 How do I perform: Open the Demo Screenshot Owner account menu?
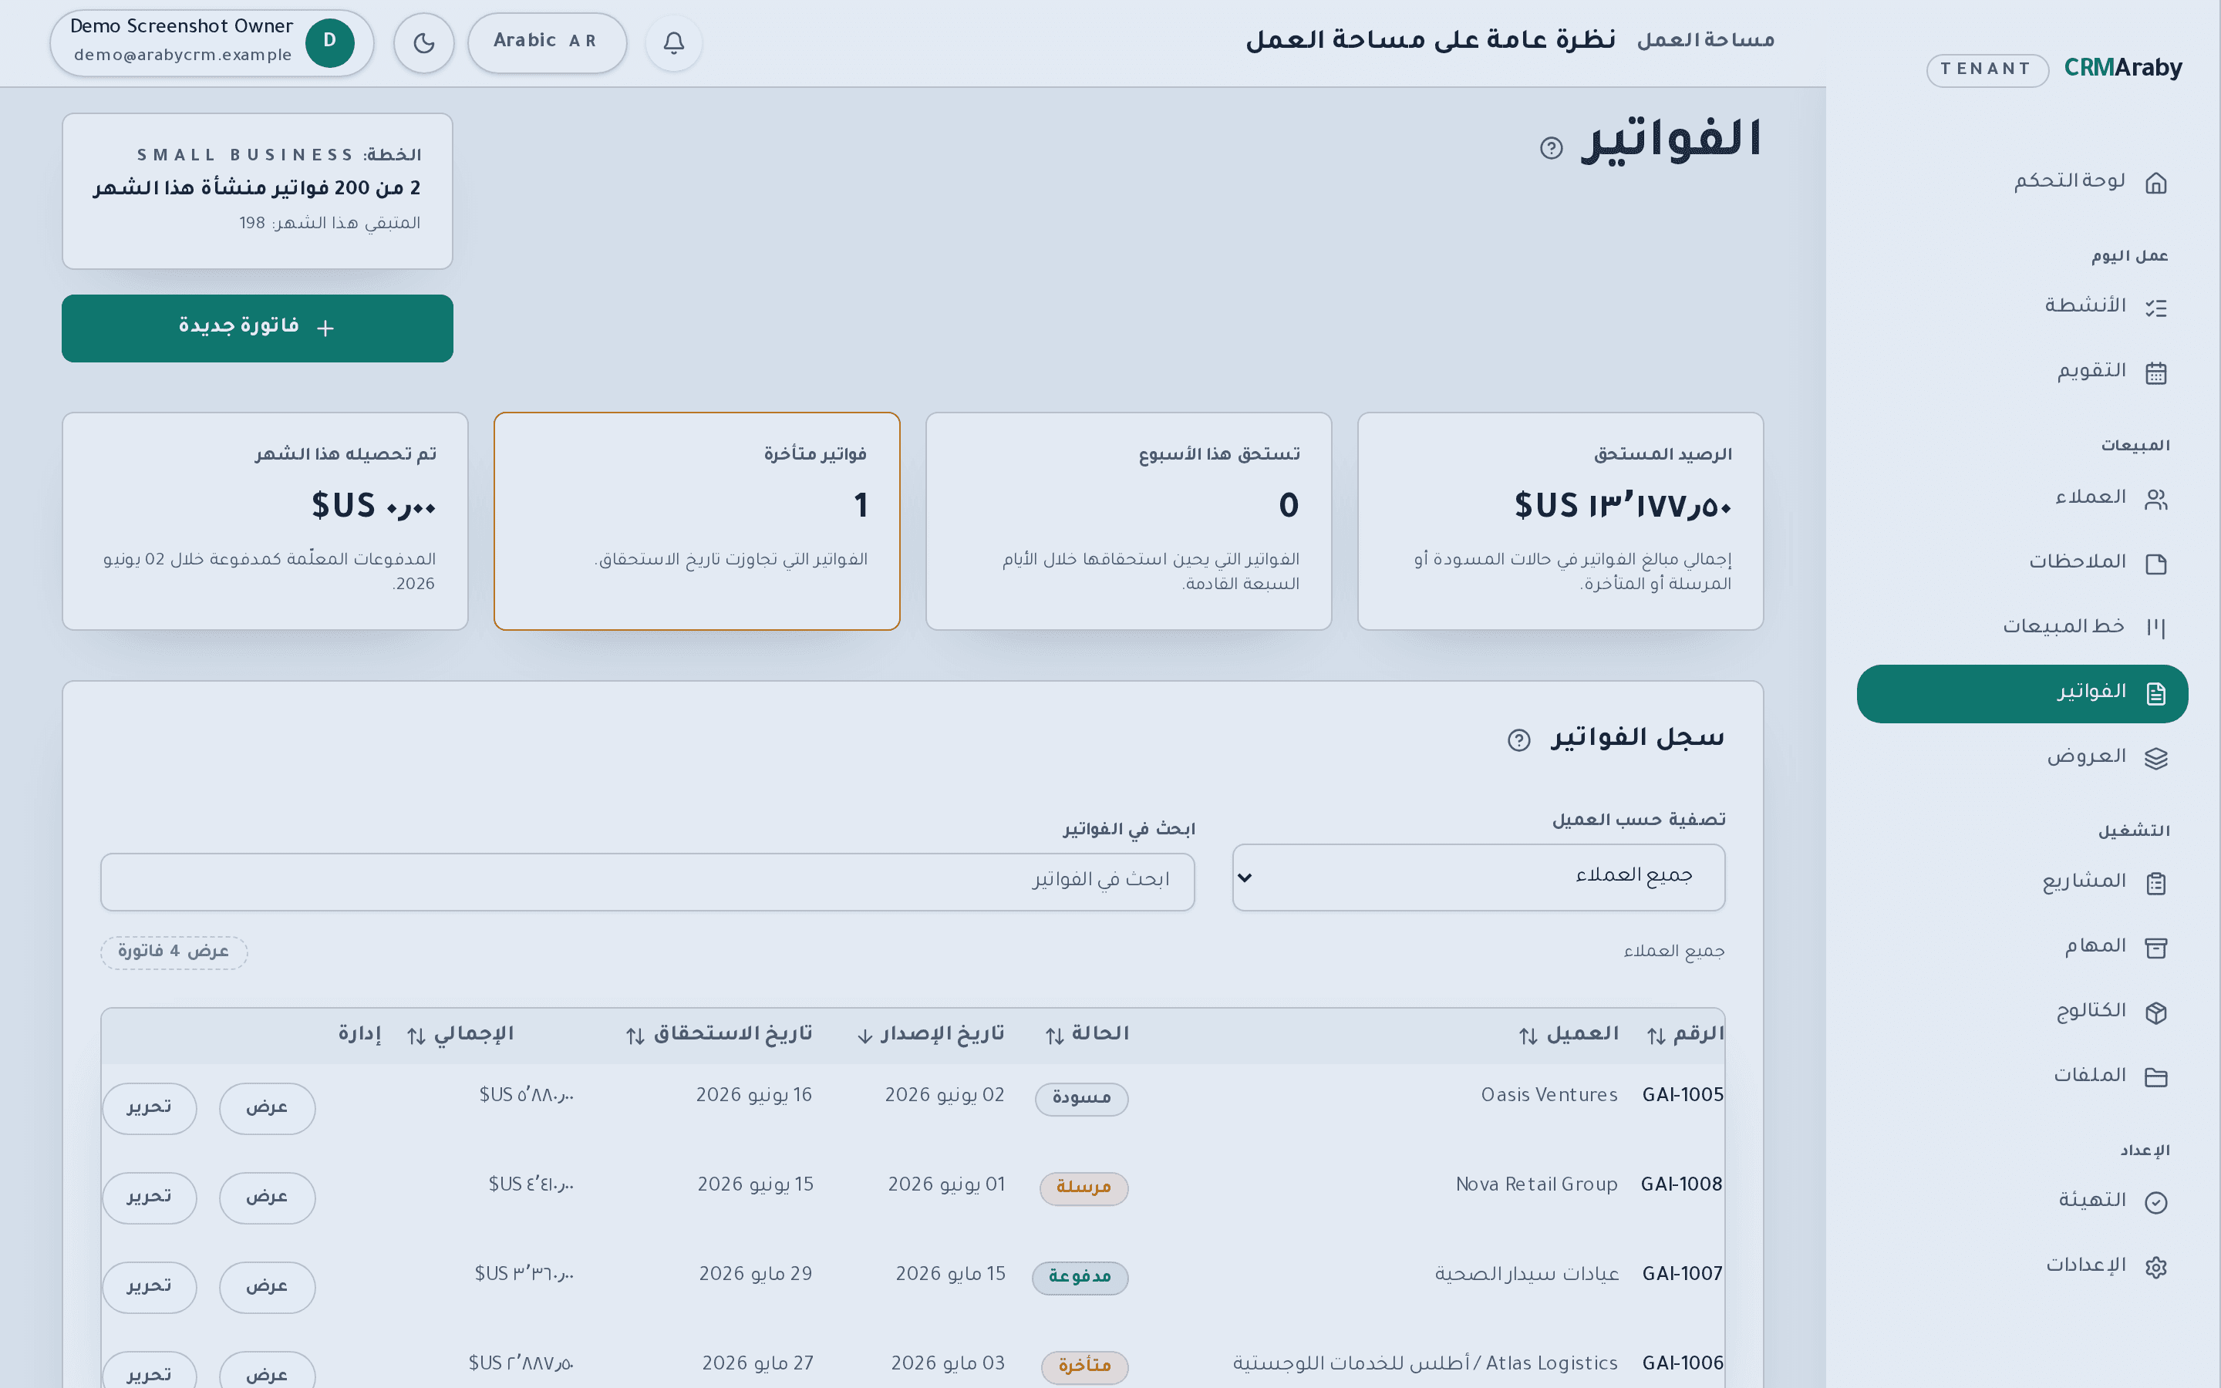pos(212,42)
